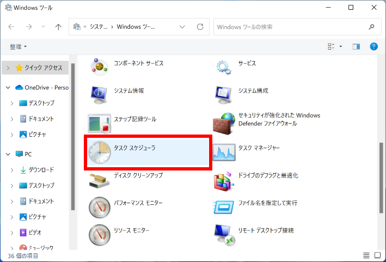Open the リモート デスクトップ接続 icon

point(224,235)
